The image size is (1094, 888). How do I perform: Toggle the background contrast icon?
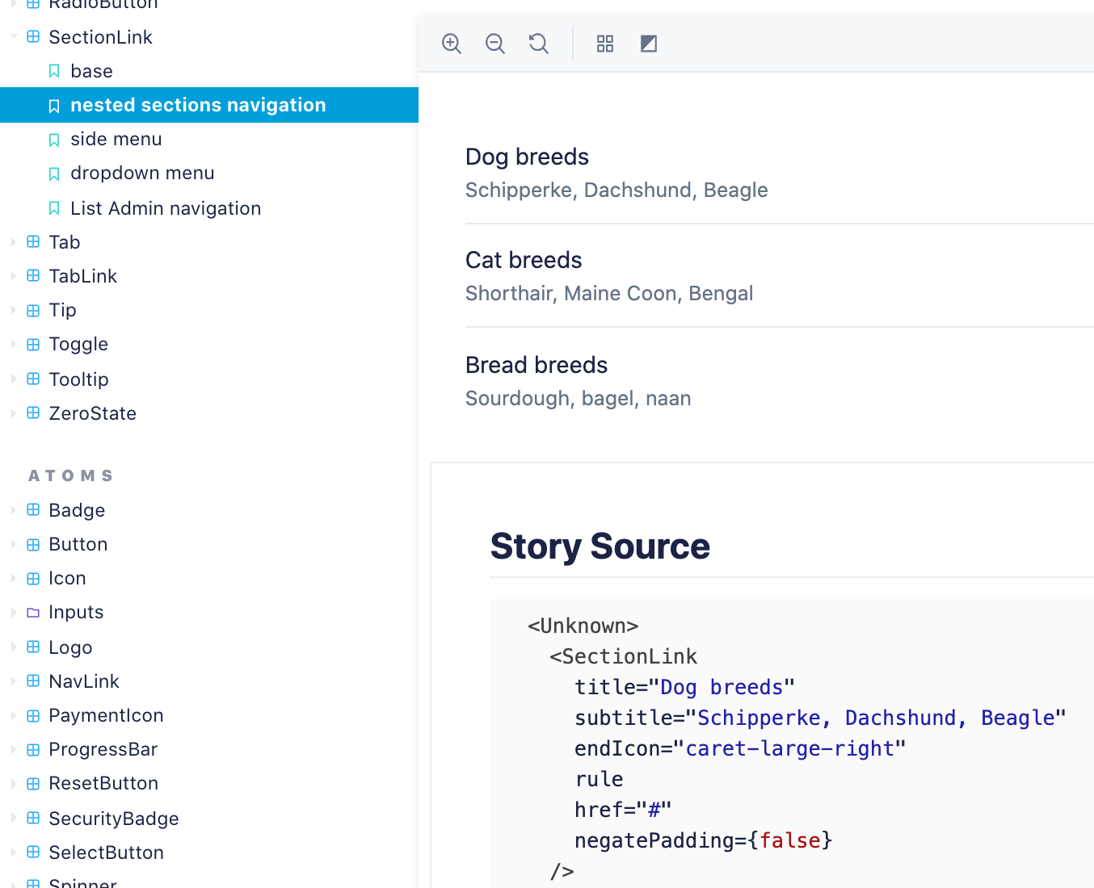click(649, 44)
